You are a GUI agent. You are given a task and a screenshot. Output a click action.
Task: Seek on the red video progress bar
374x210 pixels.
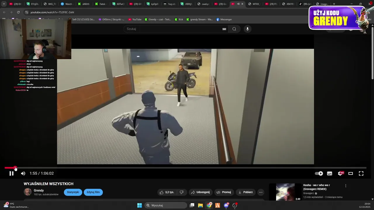[185, 168]
